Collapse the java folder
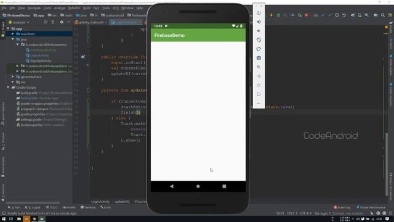394x222 pixels. pos(13,39)
